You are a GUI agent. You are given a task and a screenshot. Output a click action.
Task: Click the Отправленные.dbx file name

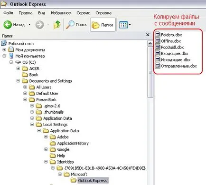[x=179, y=66]
